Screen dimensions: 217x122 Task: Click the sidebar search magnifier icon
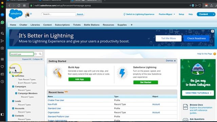2,33
